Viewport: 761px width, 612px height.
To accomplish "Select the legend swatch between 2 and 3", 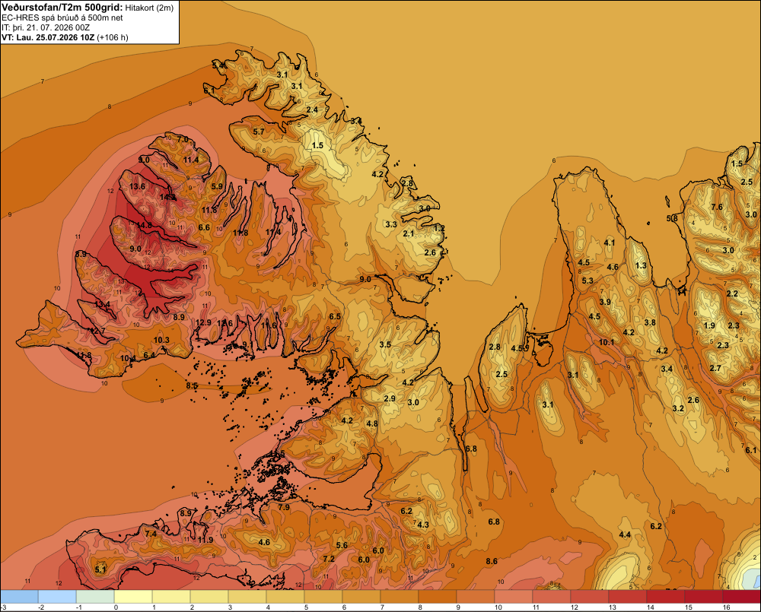I will tap(210, 597).
